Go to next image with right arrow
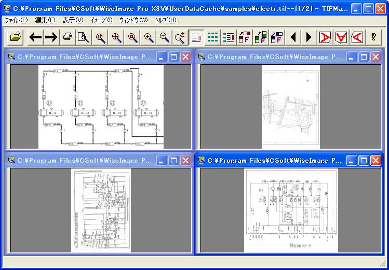 (51, 37)
